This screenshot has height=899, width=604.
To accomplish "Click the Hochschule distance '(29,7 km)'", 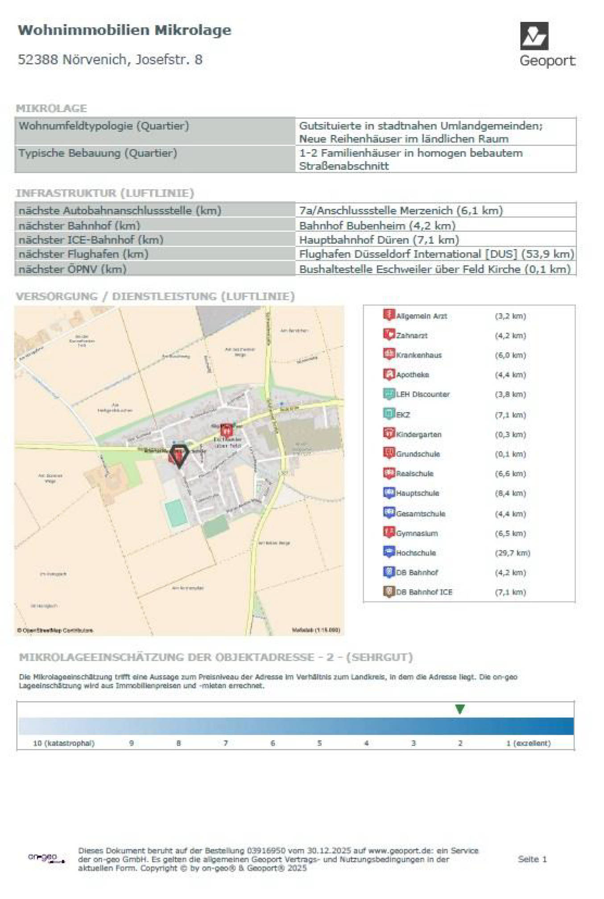I will (x=512, y=553).
